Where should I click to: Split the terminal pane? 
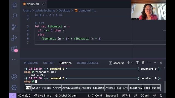point(137,63)
